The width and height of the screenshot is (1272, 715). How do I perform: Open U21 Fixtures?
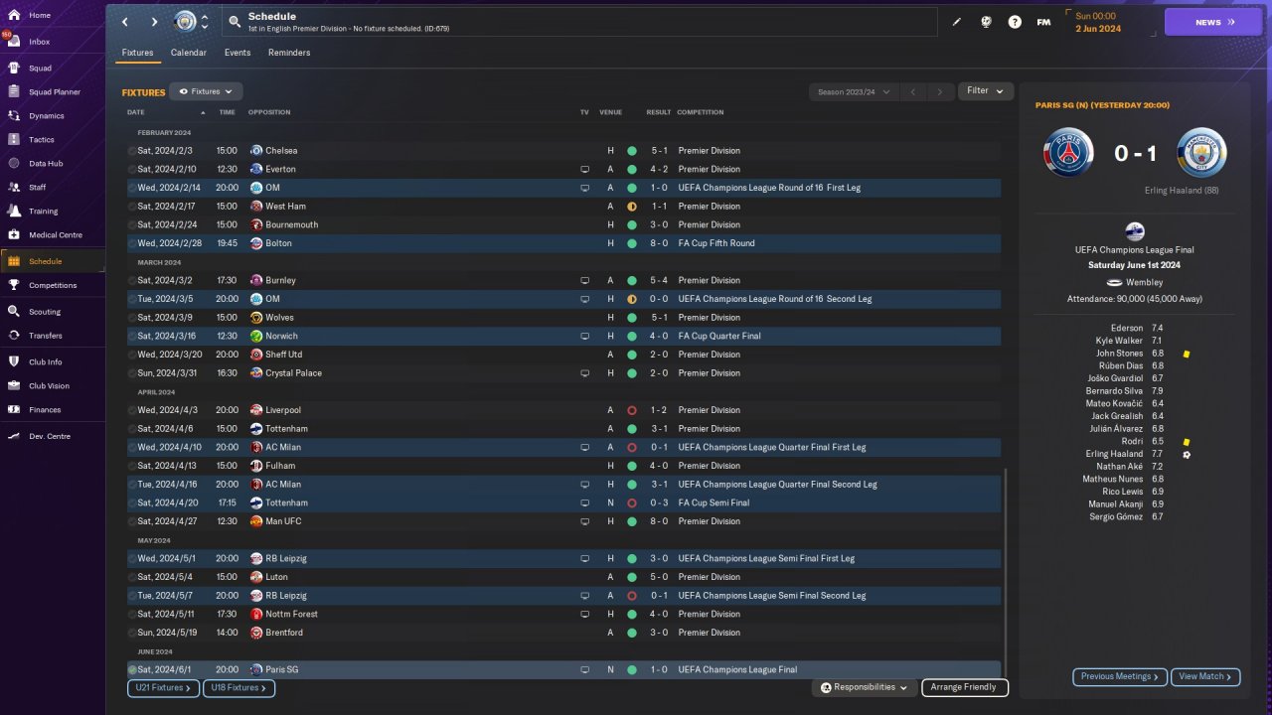click(163, 688)
